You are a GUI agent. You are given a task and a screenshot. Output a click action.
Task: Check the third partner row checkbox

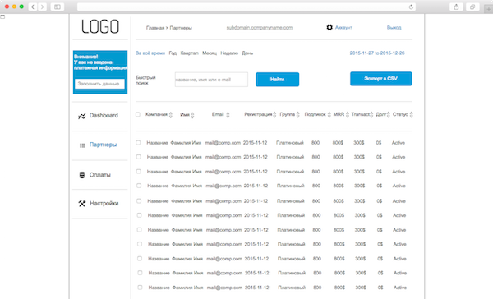138,172
